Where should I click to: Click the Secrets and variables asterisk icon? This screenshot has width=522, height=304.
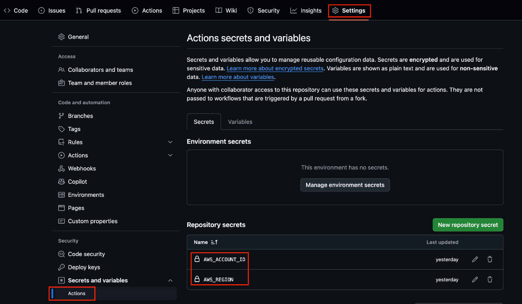(x=62, y=280)
